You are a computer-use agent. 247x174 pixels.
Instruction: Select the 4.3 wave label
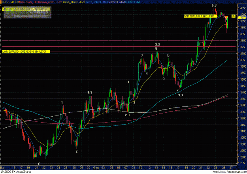coord(180,95)
